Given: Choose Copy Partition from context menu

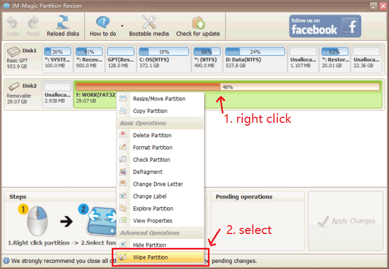Looking at the screenshot, I should pyautogui.click(x=160, y=111).
